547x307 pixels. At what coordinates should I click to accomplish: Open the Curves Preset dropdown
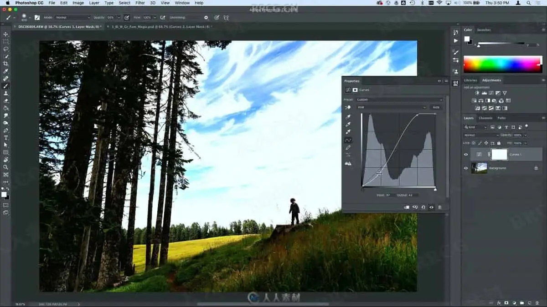point(399,100)
